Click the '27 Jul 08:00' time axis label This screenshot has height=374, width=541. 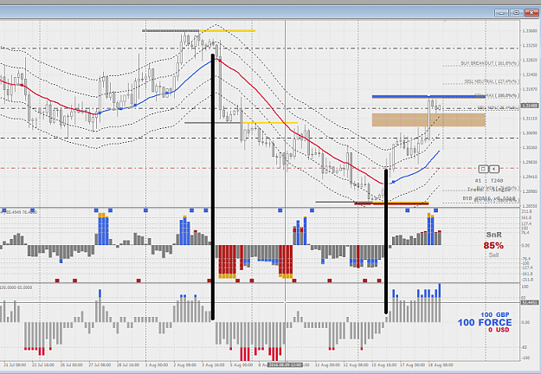(x=100, y=364)
